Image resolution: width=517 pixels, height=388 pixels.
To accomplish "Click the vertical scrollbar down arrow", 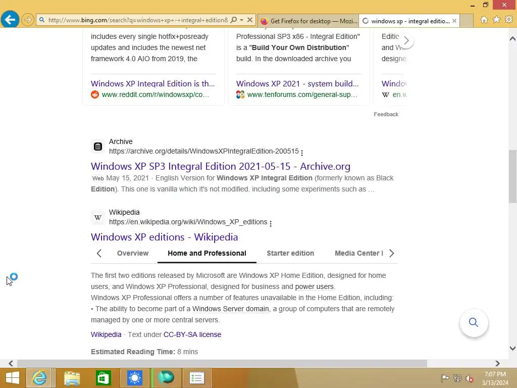I will coord(512,348).
